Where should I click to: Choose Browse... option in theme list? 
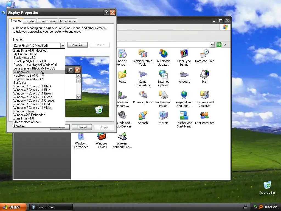tap(39, 126)
